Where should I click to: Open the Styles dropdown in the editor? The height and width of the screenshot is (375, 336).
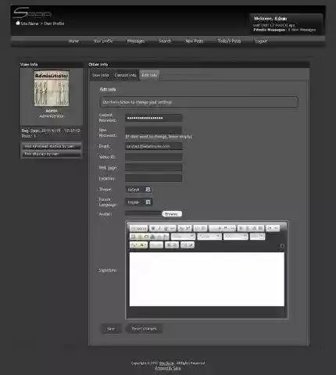(x=183, y=237)
